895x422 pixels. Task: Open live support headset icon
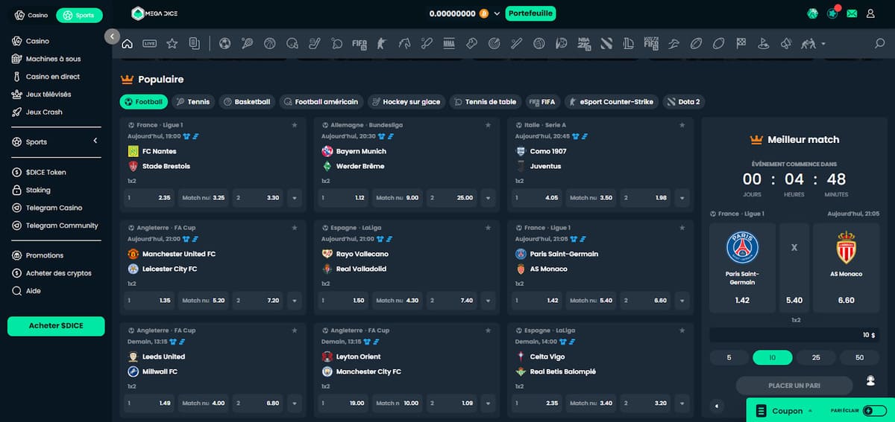[870, 381]
